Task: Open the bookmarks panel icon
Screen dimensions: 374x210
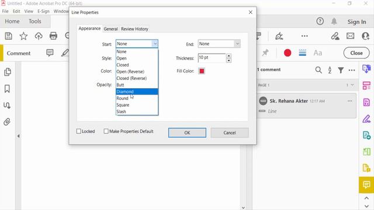Action: point(7,89)
